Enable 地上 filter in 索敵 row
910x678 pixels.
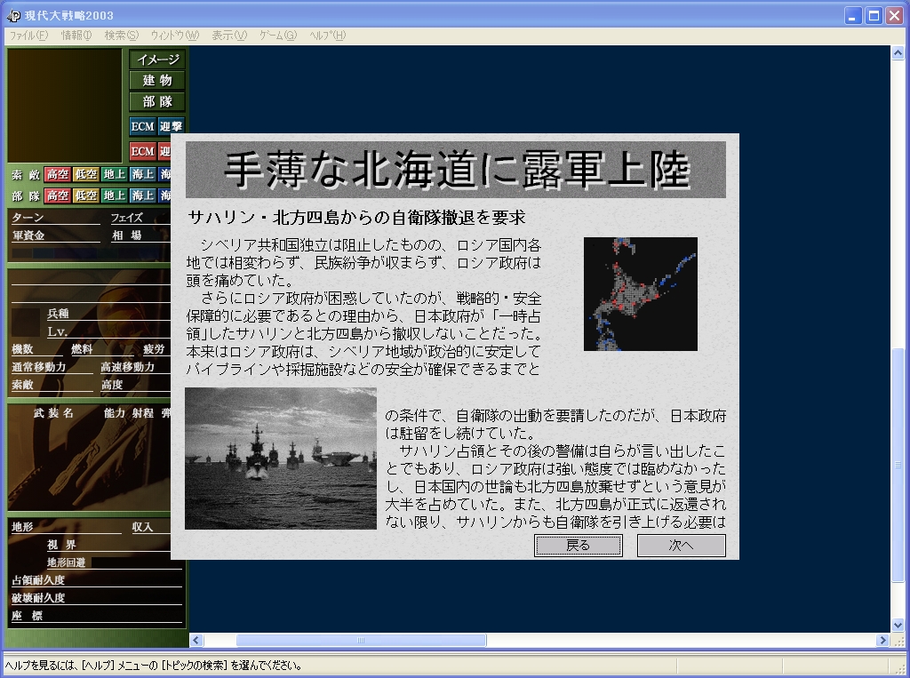click(114, 175)
